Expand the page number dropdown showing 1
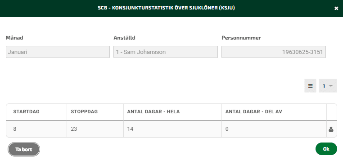This screenshot has width=343, height=165. [x=328, y=86]
